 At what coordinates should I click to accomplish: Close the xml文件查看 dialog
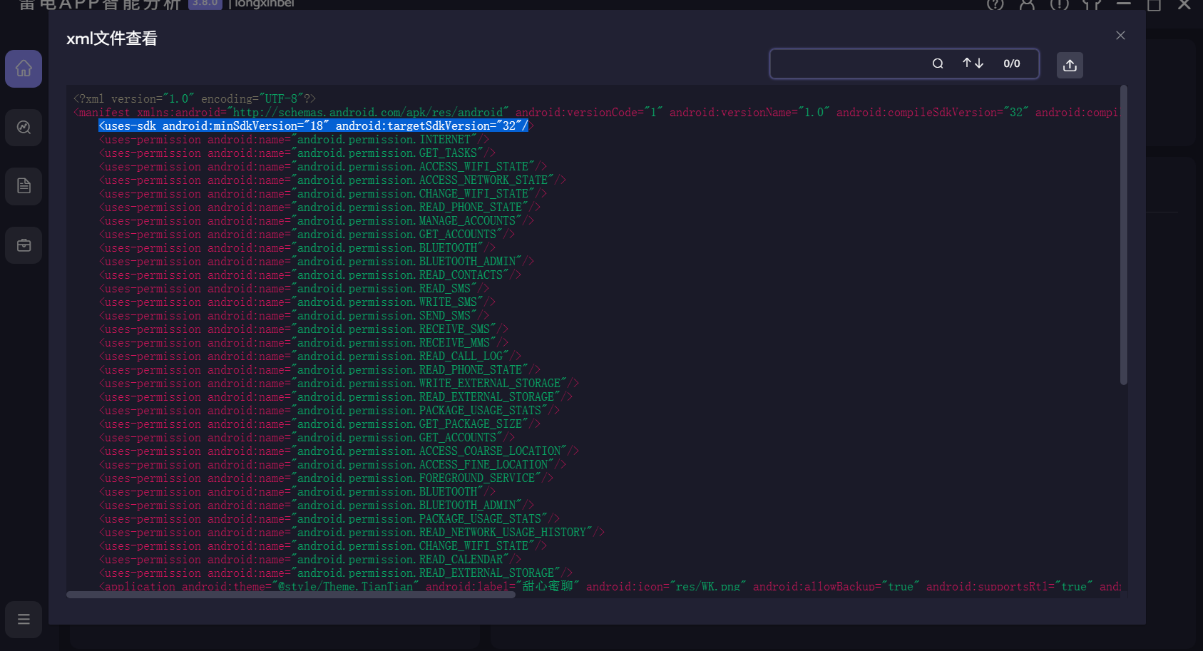click(1120, 36)
